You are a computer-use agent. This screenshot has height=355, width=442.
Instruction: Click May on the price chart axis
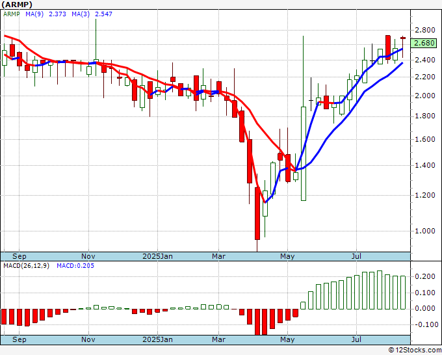tap(287, 256)
